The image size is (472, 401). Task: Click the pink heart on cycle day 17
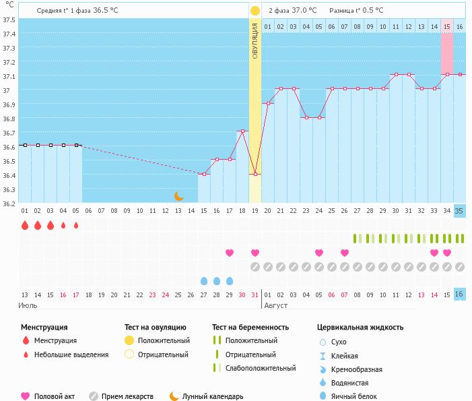[x=230, y=253]
